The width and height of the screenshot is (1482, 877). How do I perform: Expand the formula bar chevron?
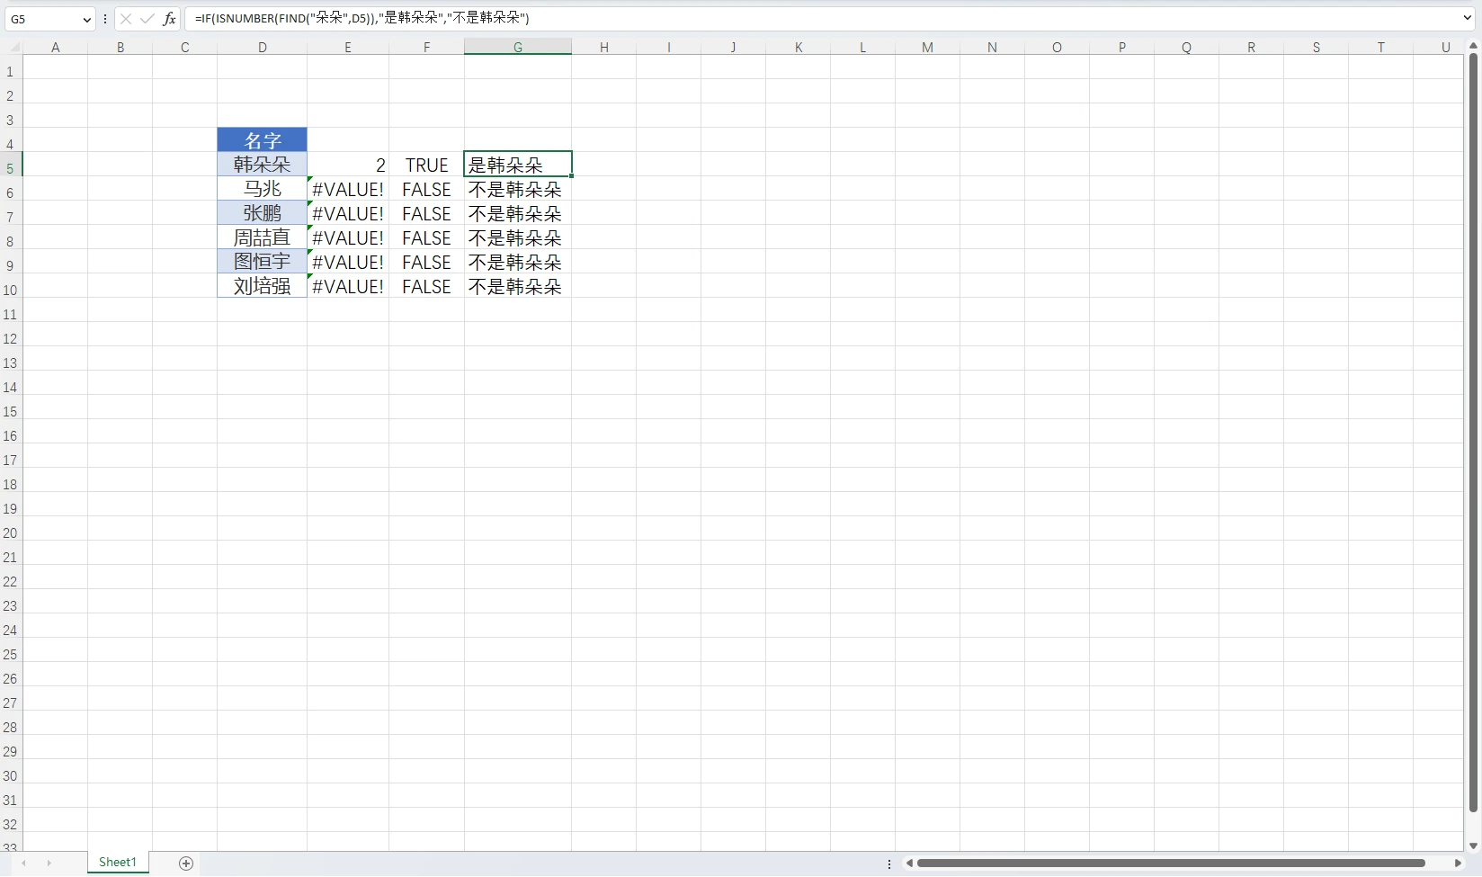[1469, 18]
